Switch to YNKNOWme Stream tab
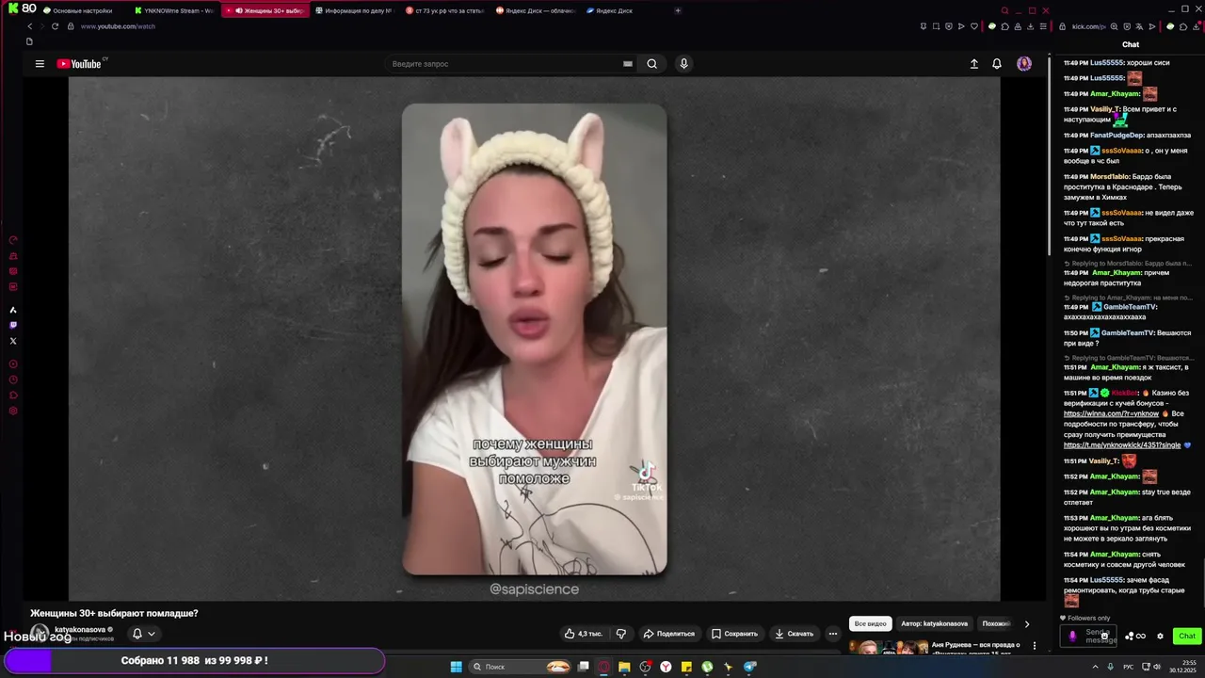Screen dimensions: 1205x678 click(x=173, y=10)
